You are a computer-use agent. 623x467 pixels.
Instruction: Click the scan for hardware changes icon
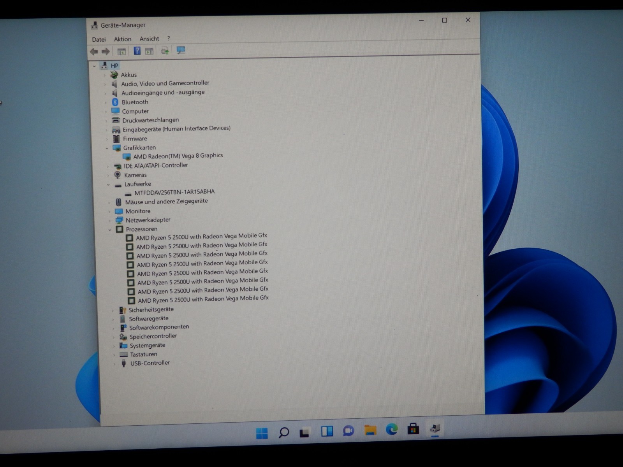165,51
